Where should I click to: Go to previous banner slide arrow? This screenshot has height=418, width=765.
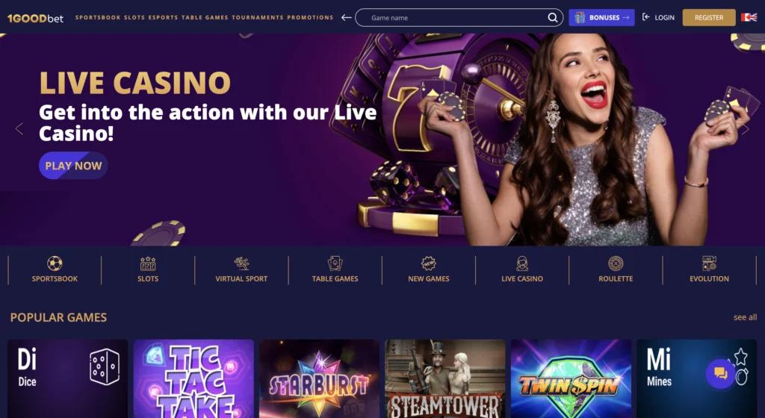(x=19, y=129)
